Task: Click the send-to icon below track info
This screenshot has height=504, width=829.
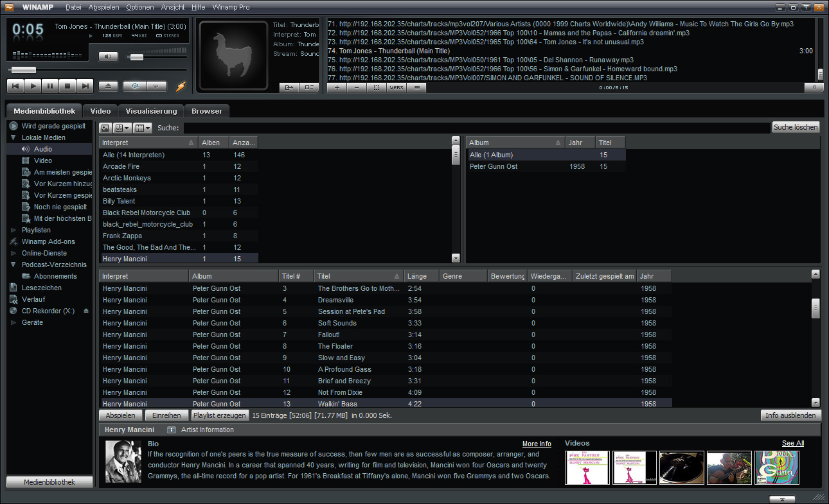Action: point(289,87)
